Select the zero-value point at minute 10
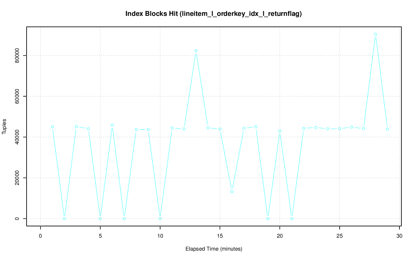Viewport: 415px width, 259px height. point(160,219)
